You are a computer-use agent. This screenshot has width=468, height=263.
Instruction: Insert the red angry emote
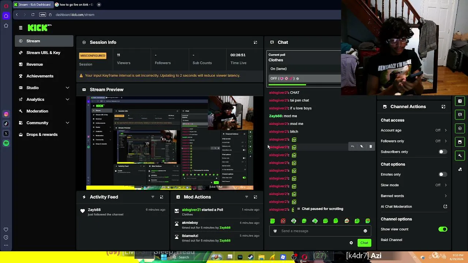283,221
